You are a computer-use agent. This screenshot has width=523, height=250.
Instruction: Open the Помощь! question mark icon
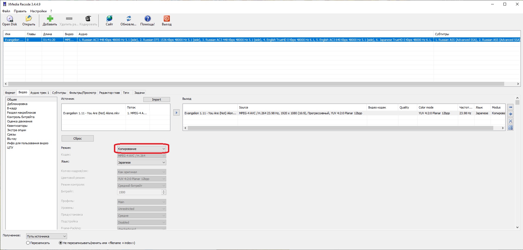pos(147,19)
